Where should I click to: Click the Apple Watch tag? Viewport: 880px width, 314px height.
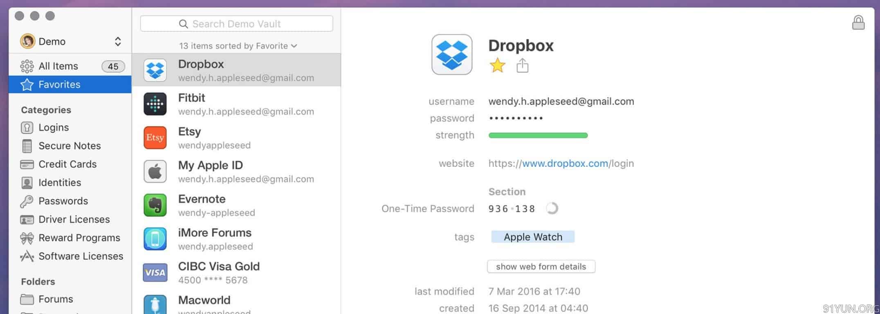click(533, 237)
